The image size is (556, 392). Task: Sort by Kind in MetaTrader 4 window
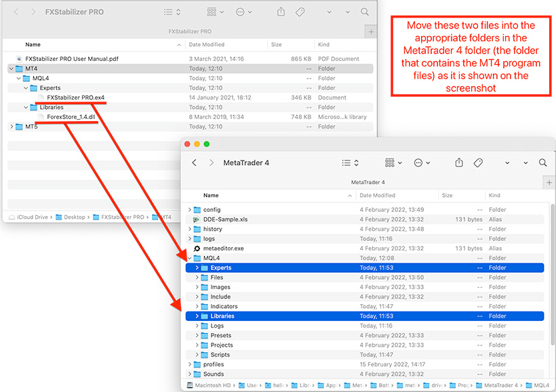click(494, 196)
